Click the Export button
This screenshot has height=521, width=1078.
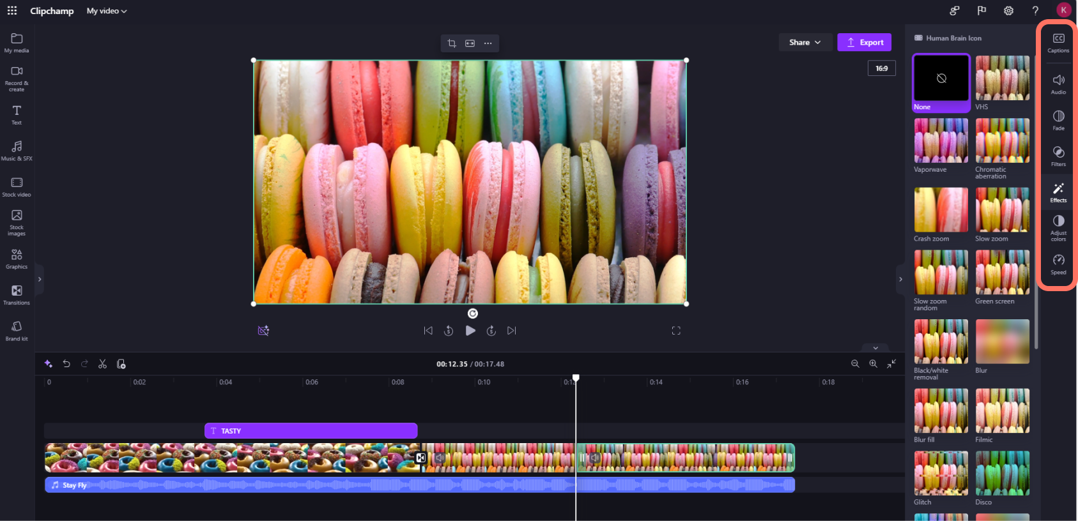click(864, 42)
